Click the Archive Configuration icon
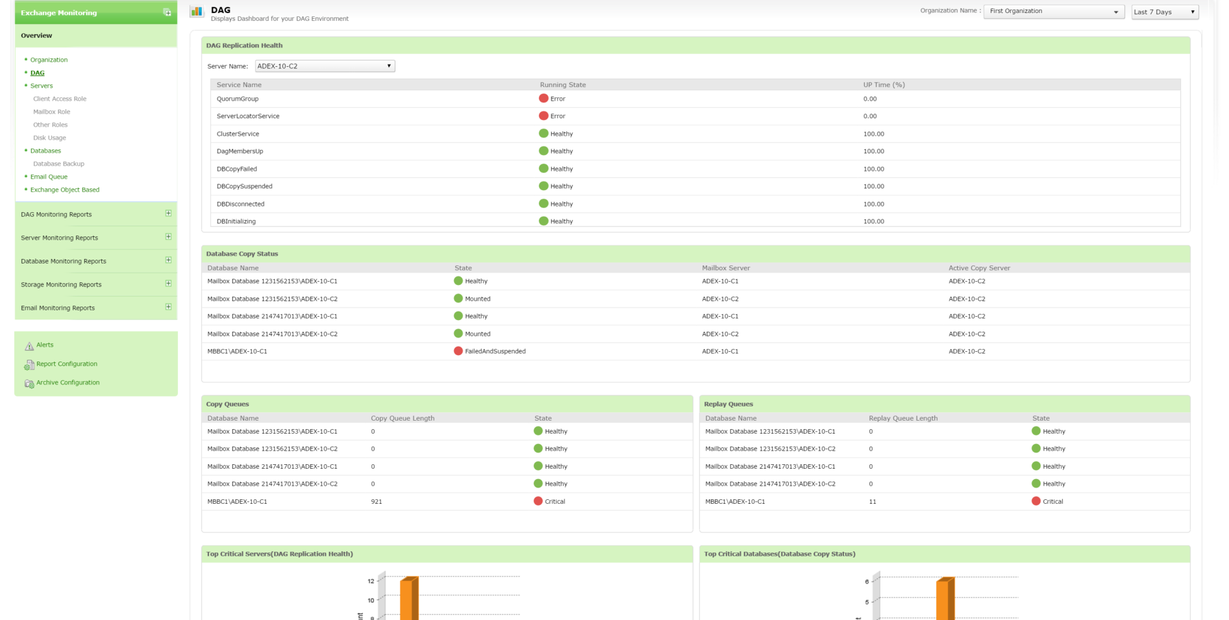 29,384
